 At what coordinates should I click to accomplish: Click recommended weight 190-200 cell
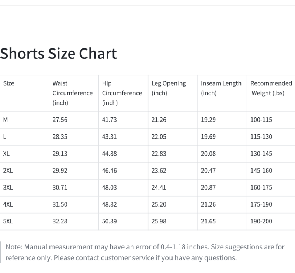[261, 221]
